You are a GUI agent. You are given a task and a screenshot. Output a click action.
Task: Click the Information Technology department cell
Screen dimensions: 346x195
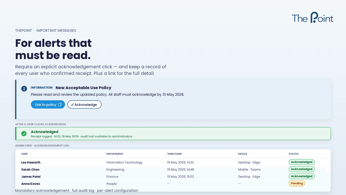[124, 162]
